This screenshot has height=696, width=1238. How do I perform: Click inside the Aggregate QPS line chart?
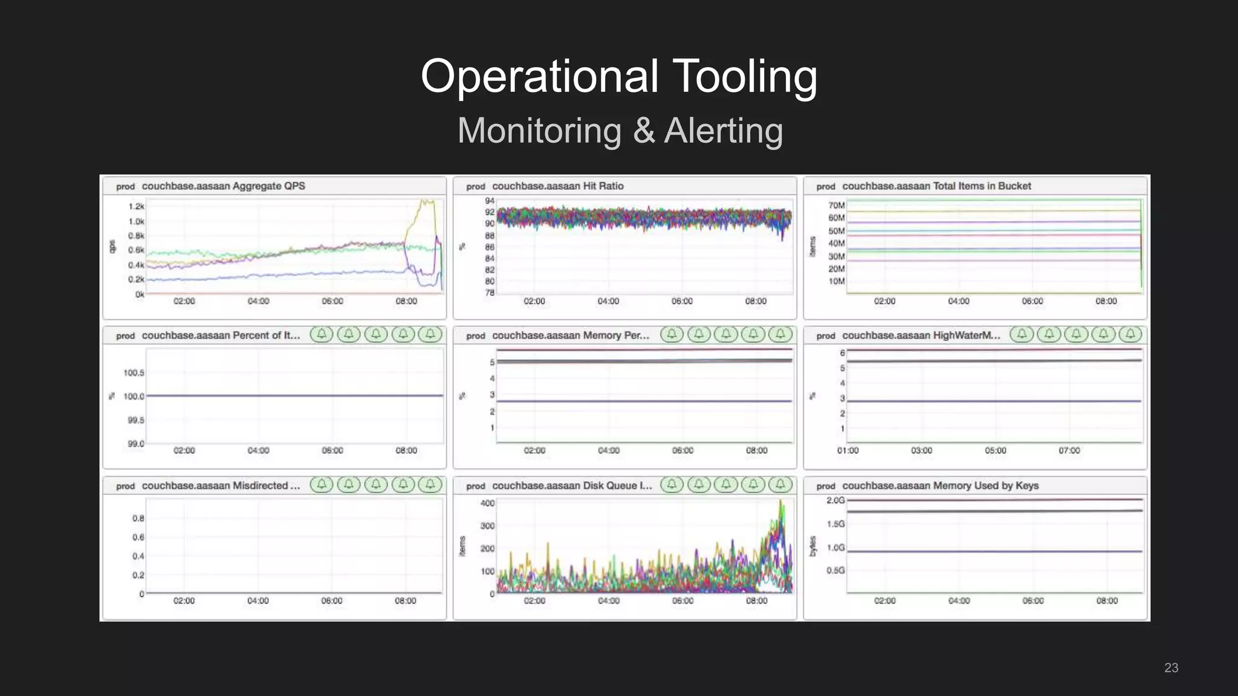pos(294,246)
